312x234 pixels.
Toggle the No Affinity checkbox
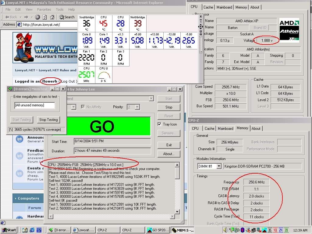pos(83,107)
